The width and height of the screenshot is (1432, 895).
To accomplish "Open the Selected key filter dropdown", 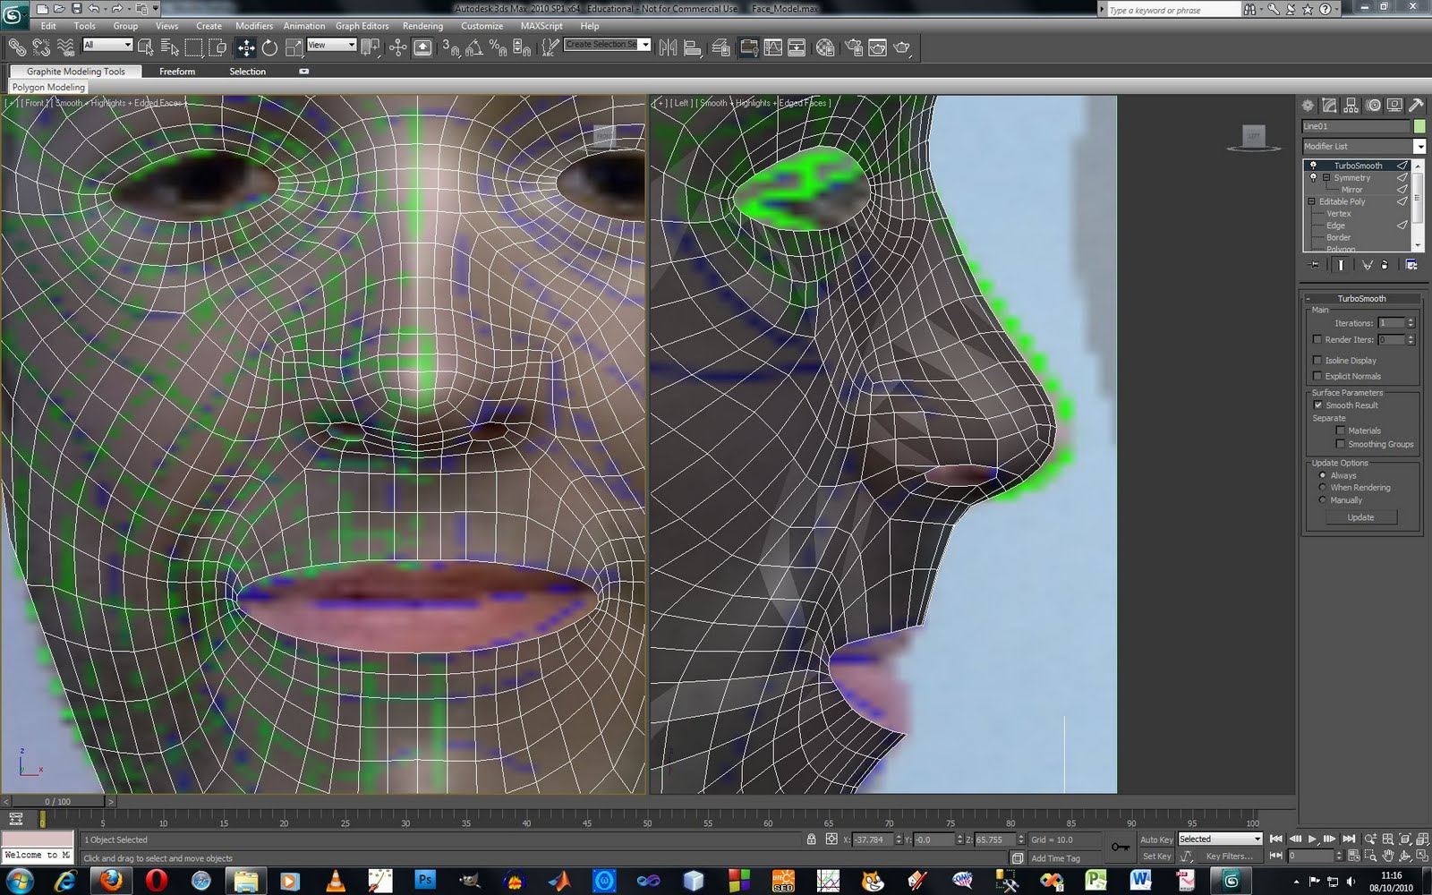I will 1256,839.
